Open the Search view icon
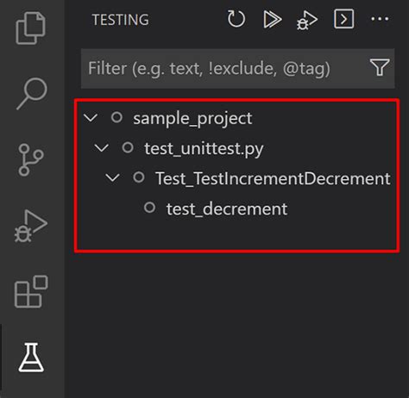The height and width of the screenshot is (398, 409). pos(31,93)
